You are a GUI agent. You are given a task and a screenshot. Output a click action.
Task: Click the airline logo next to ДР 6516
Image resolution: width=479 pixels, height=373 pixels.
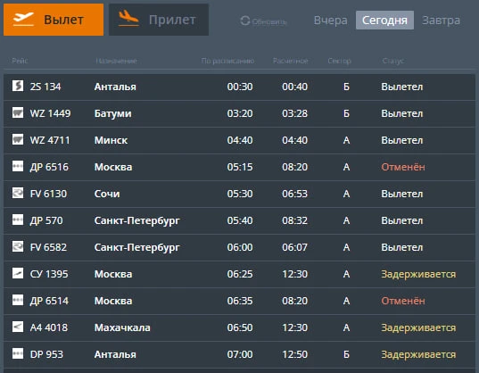point(18,166)
